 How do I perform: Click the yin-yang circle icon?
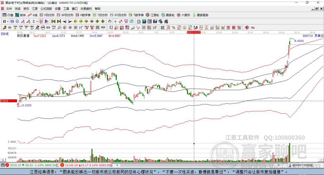click(247, 27)
